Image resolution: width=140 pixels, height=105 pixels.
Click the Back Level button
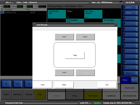[130, 88]
